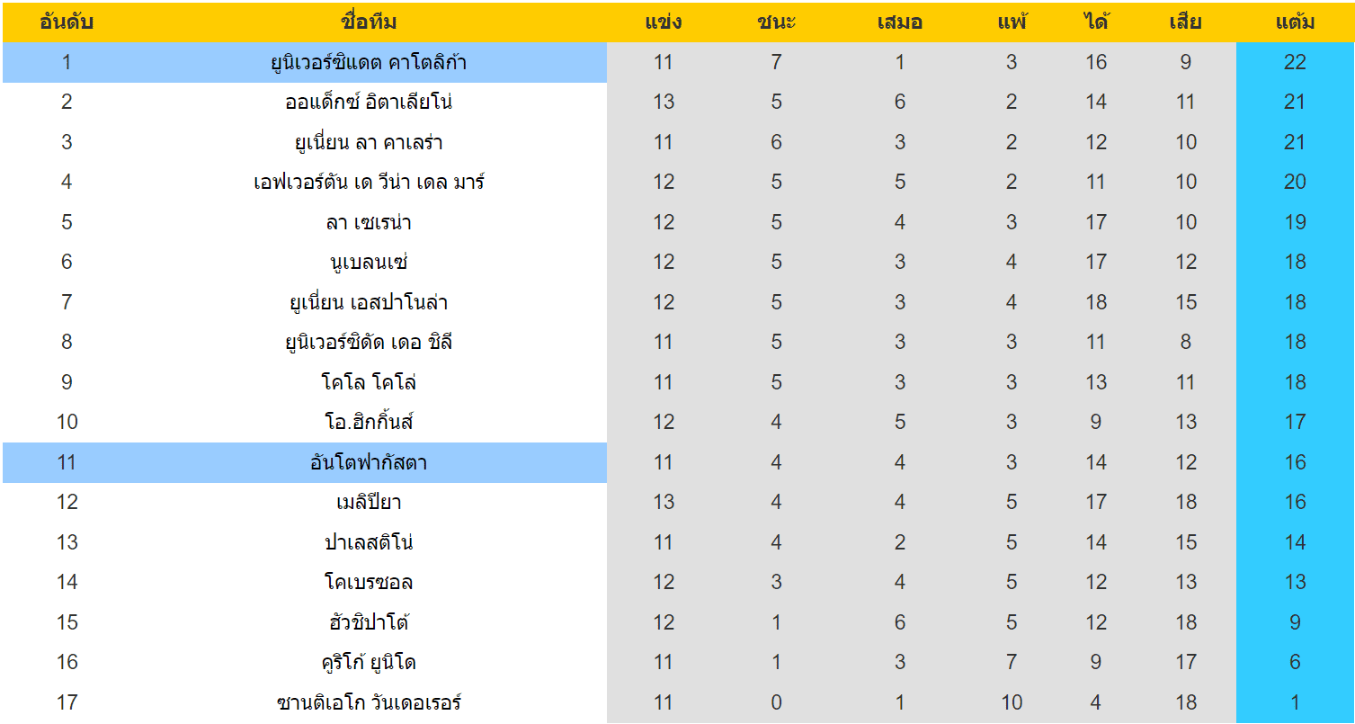This screenshot has height=724, width=1355.
Task: Select team ยูเนี่ยน ลา คาเลร่า
Action: point(369,142)
